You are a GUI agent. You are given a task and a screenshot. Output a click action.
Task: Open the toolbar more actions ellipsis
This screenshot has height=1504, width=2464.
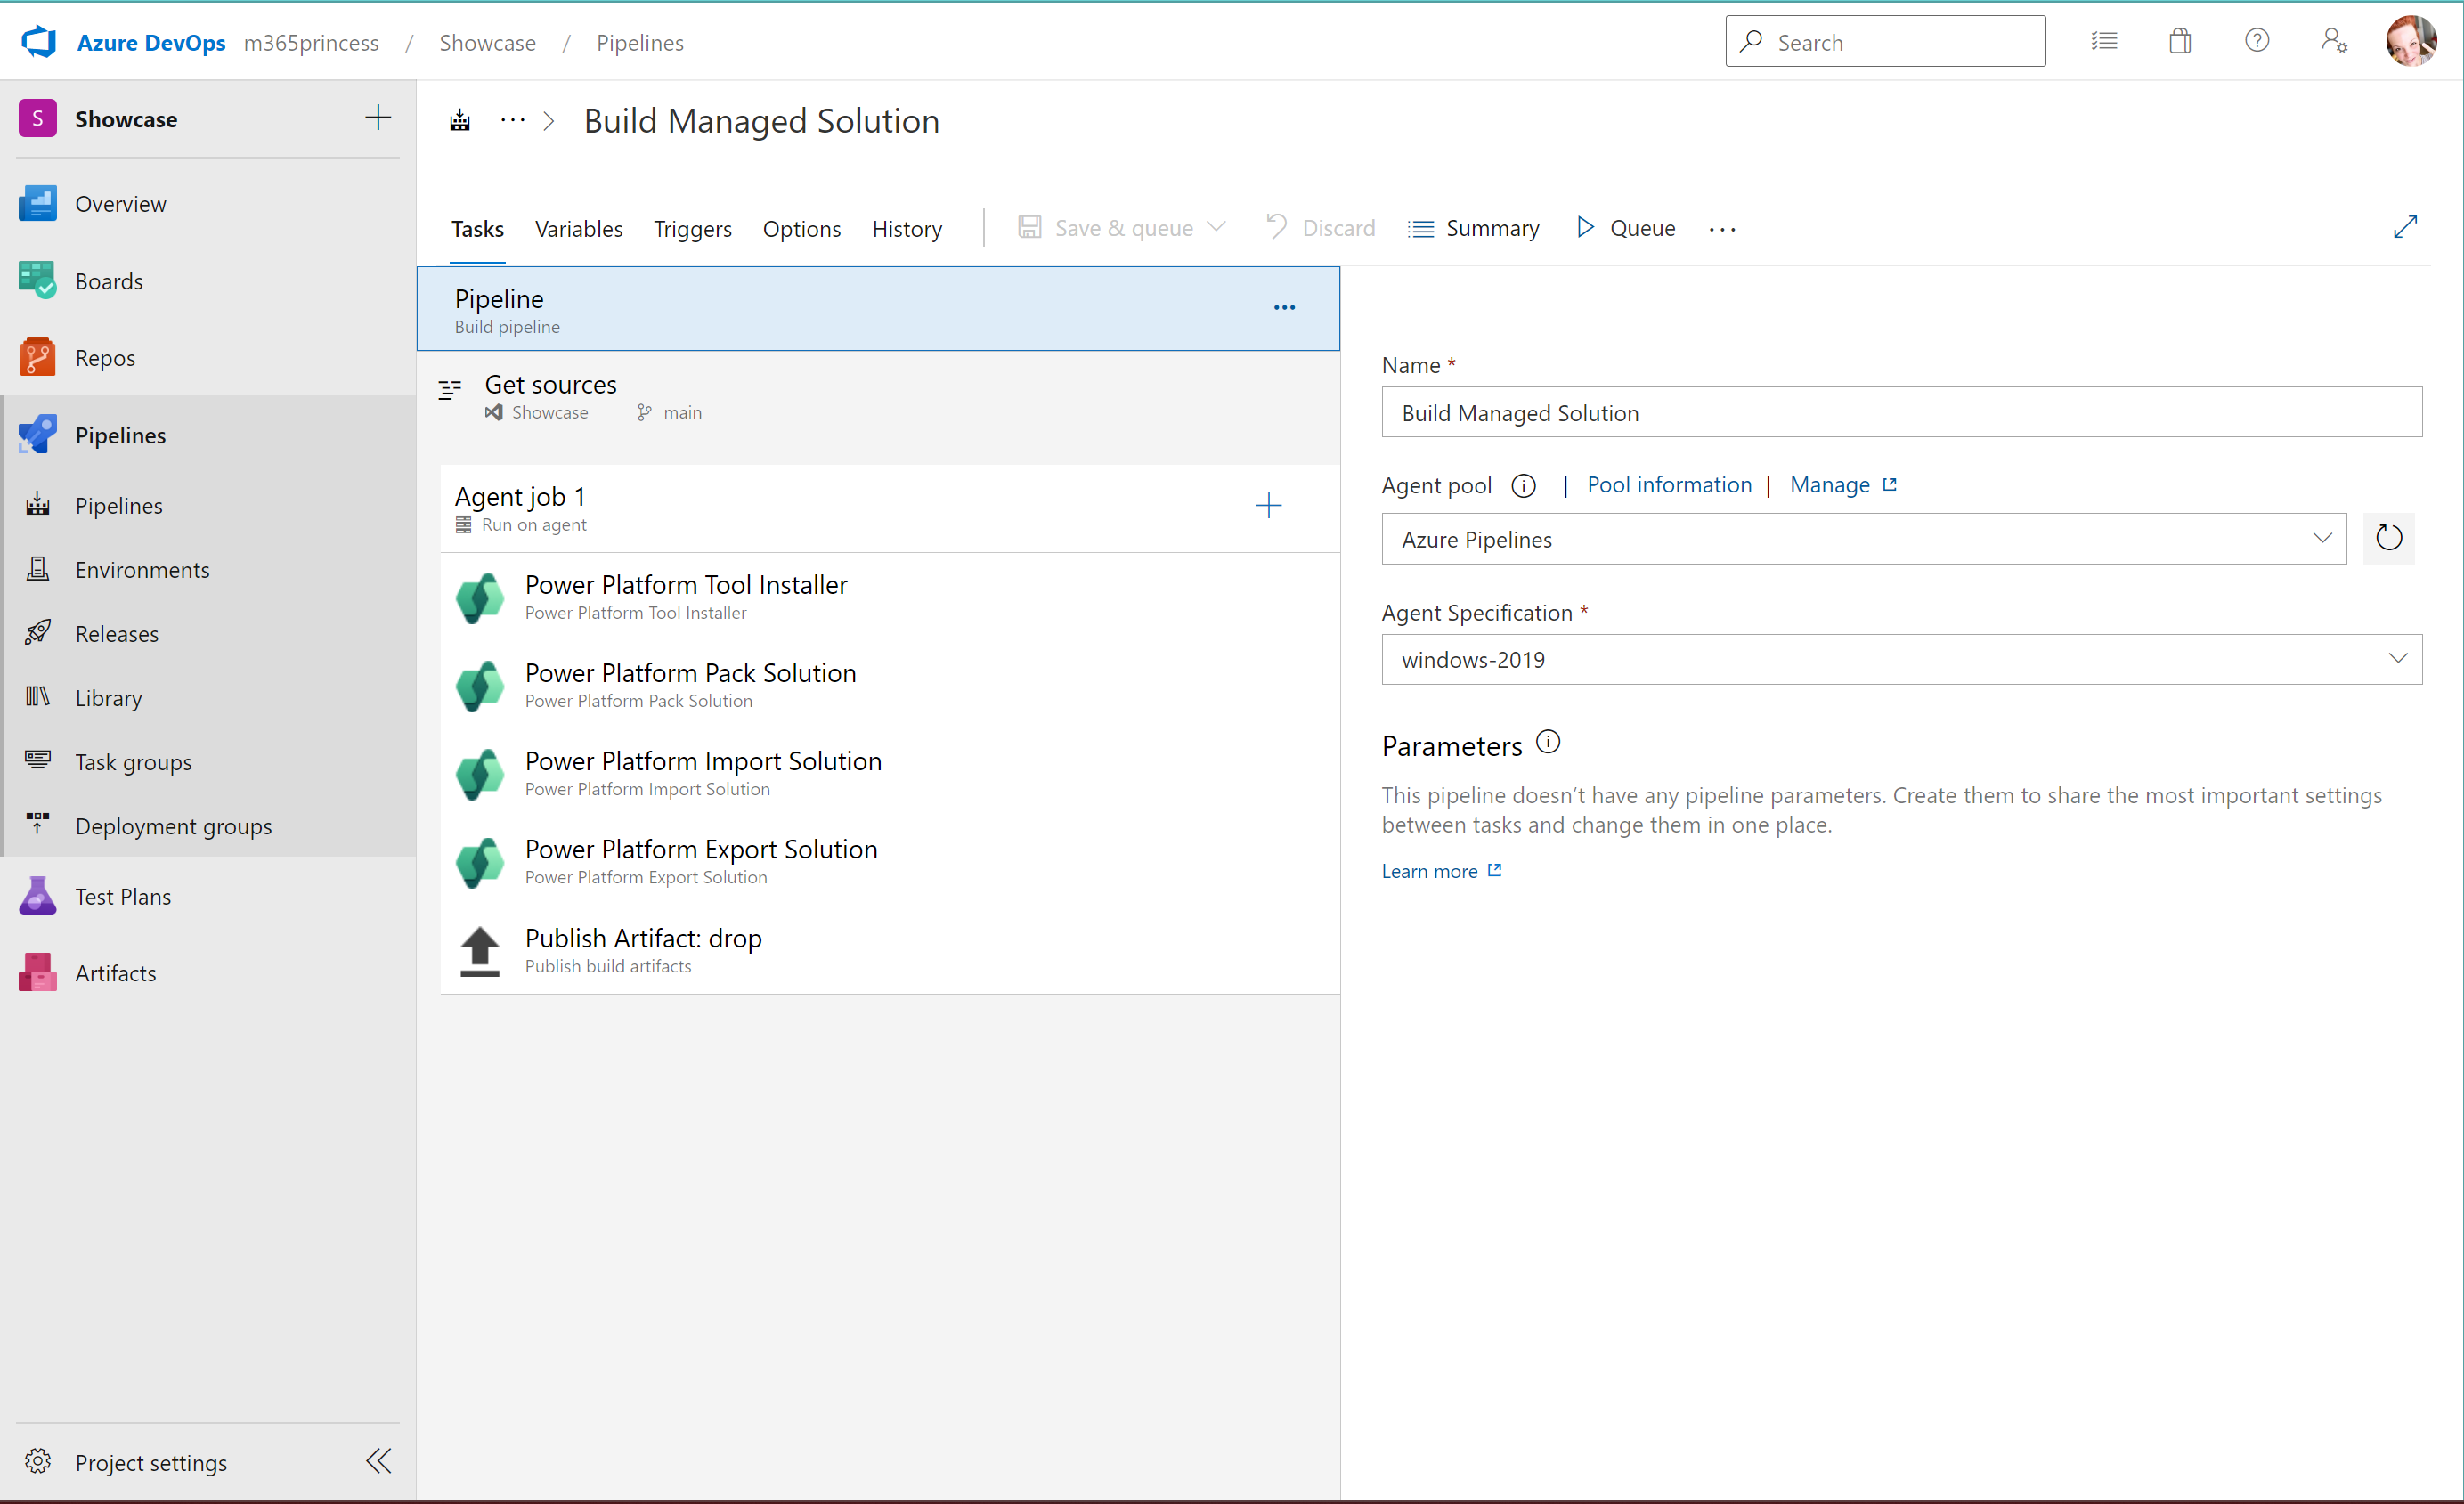coord(1722,229)
